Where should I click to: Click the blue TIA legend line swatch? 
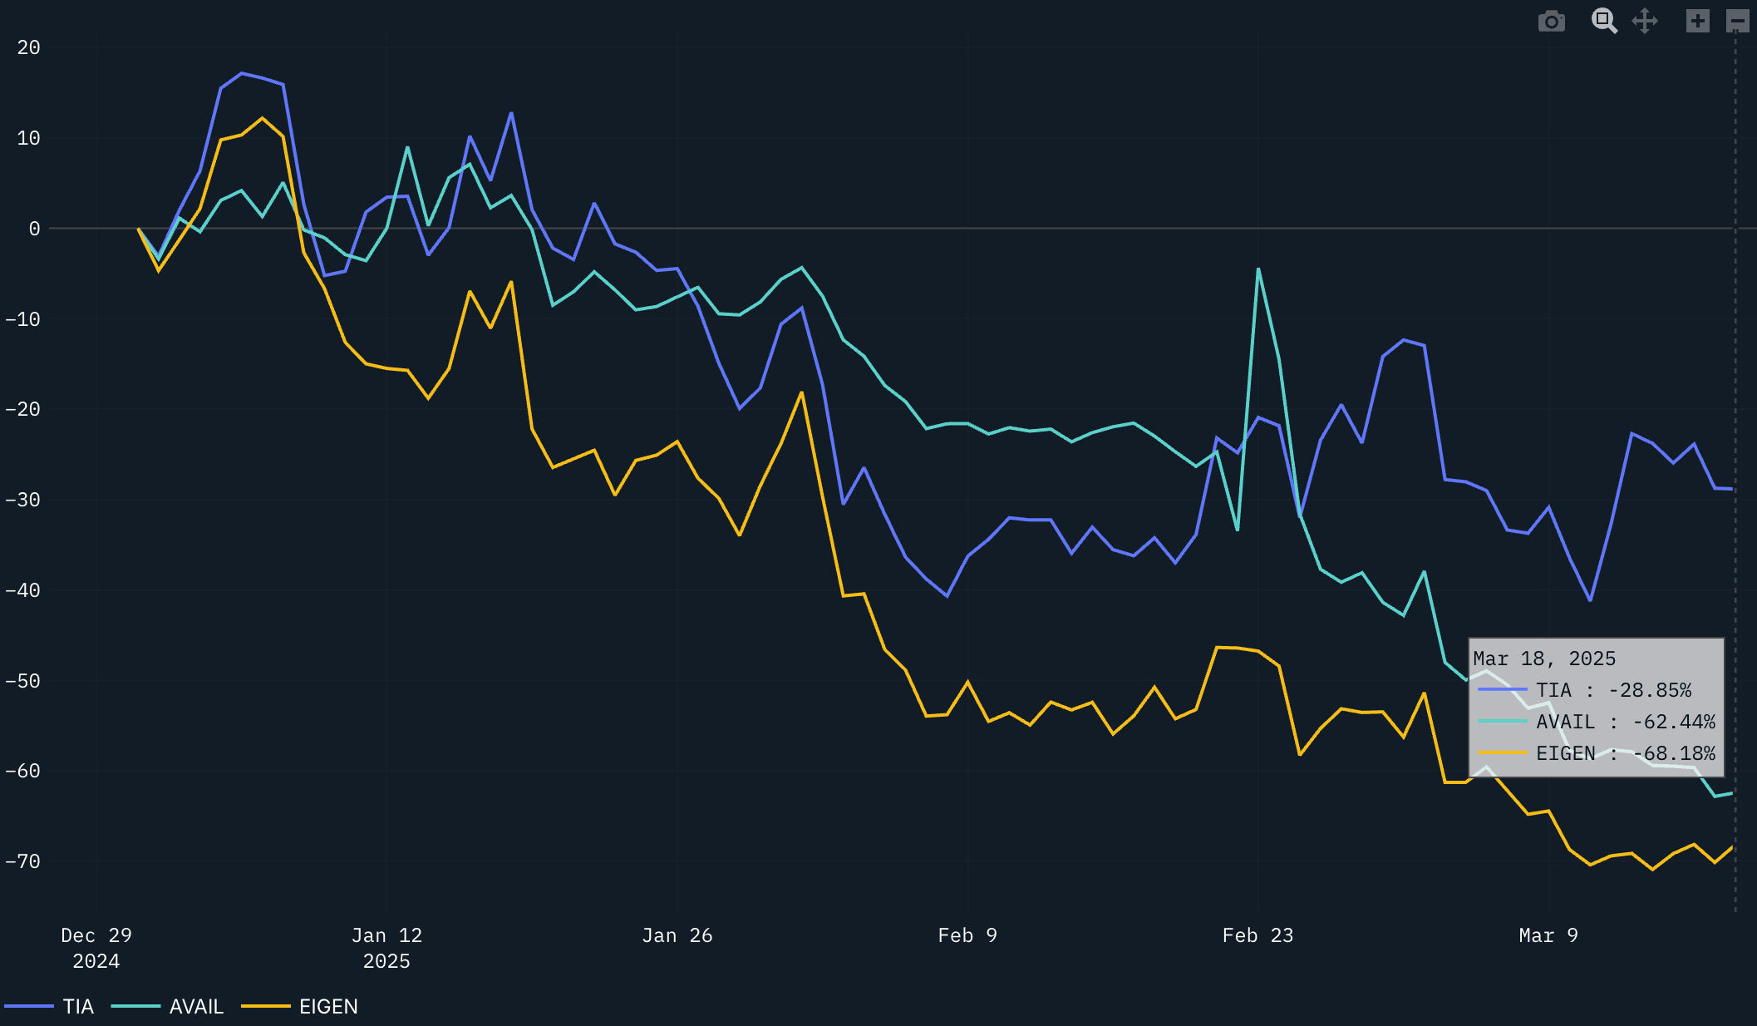(x=29, y=1006)
